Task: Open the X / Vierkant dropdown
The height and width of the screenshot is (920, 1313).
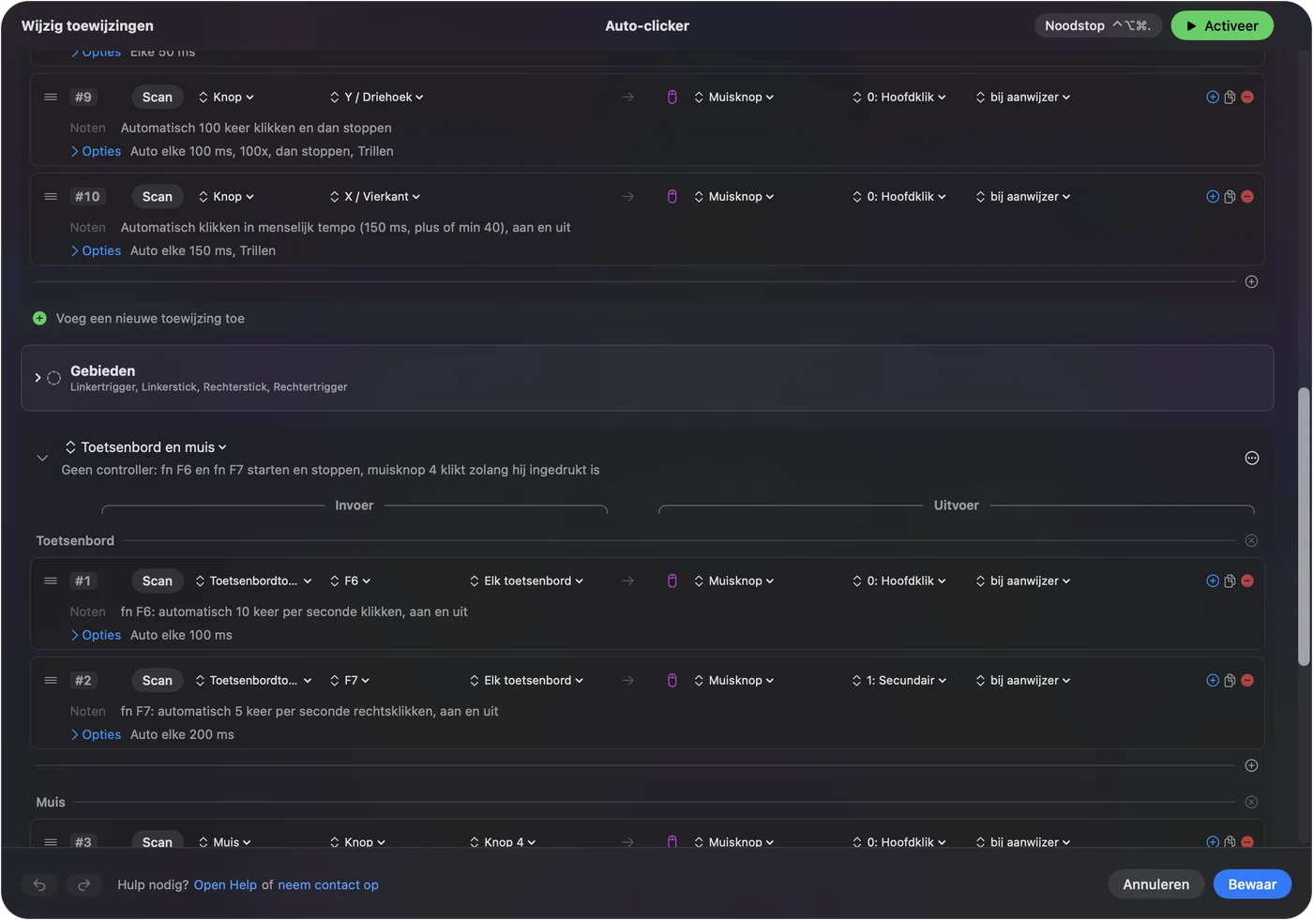Action: 375,197
